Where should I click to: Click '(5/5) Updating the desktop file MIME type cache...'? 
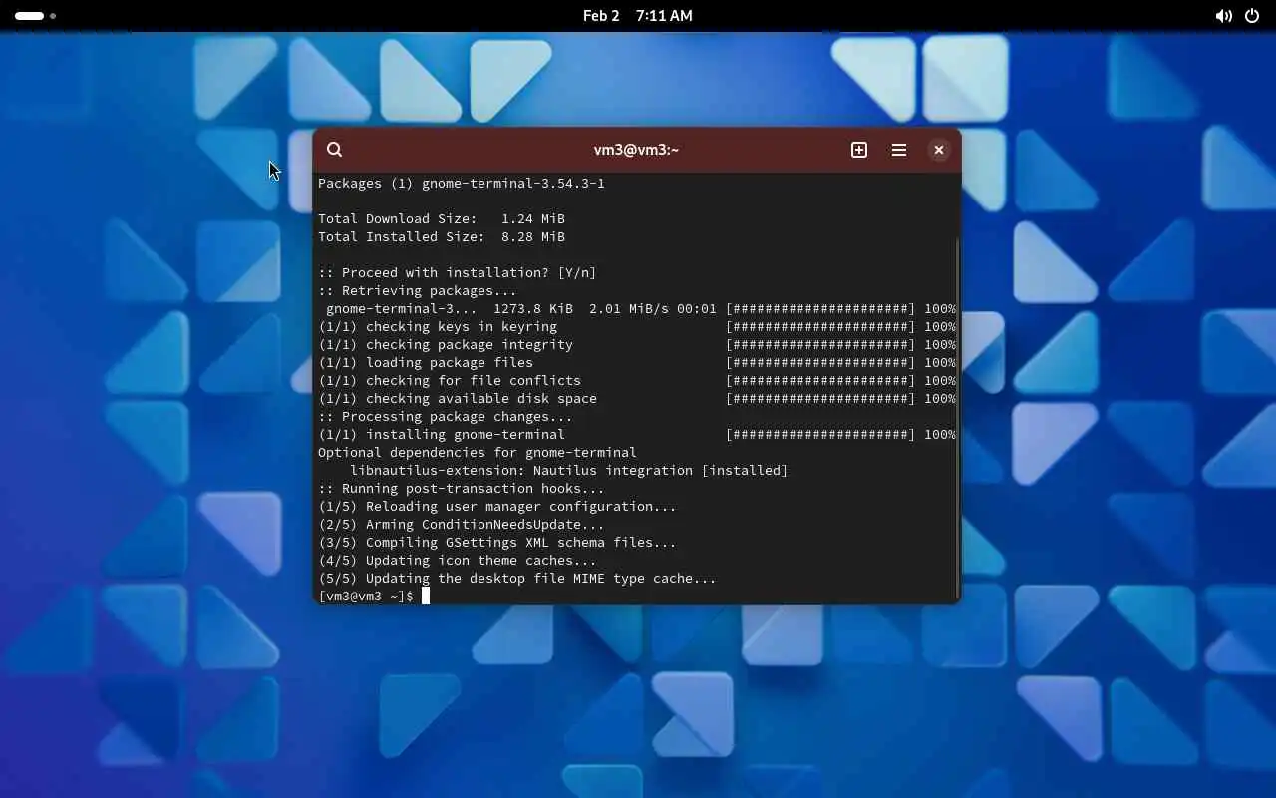click(x=517, y=578)
